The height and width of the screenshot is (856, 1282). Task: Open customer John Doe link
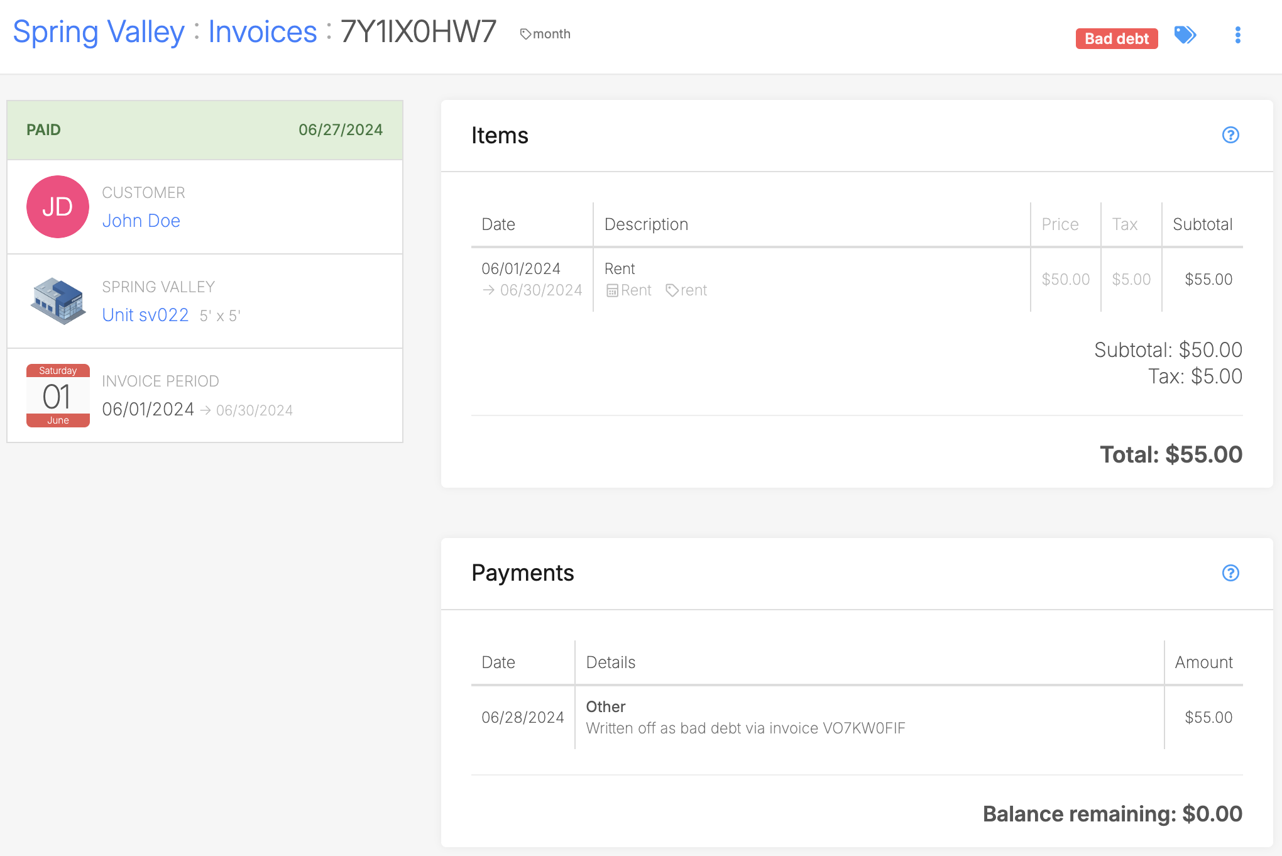(141, 221)
